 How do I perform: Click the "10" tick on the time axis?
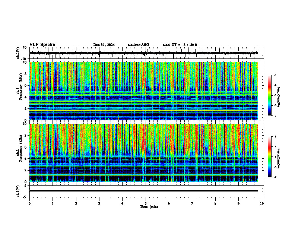pyautogui.click(x=262, y=203)
